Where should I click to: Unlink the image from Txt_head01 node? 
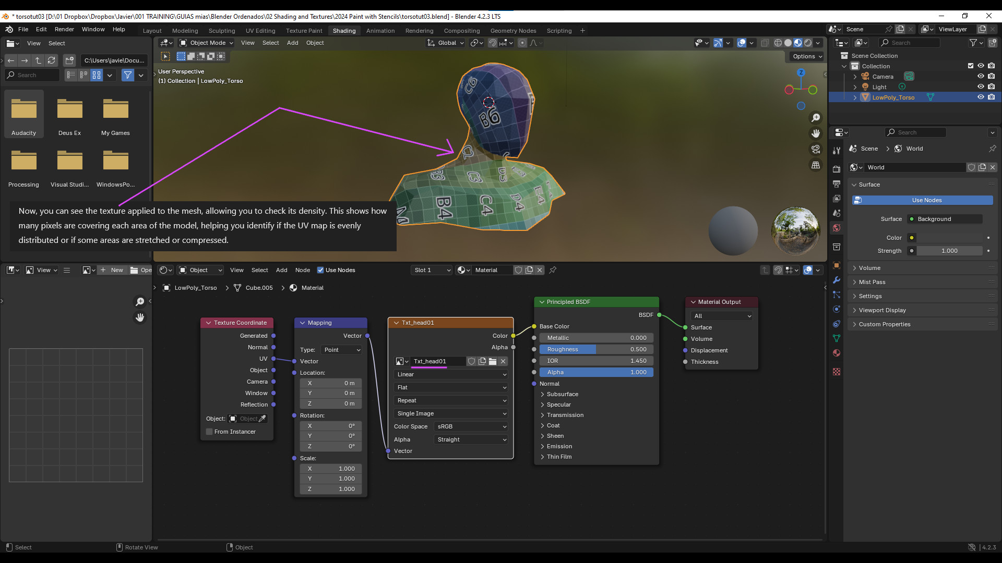(503, 361)
